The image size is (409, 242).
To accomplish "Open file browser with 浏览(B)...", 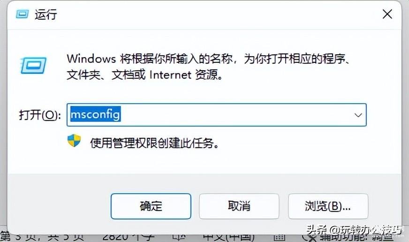I will point(328,206).
